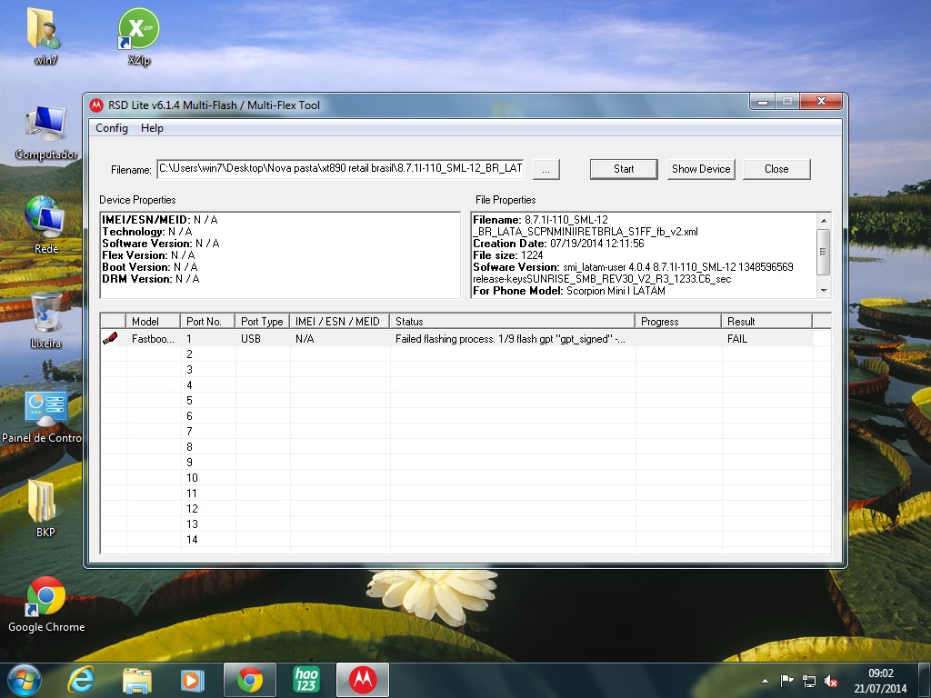Open the win7 user folder icon

click(45, 30)
